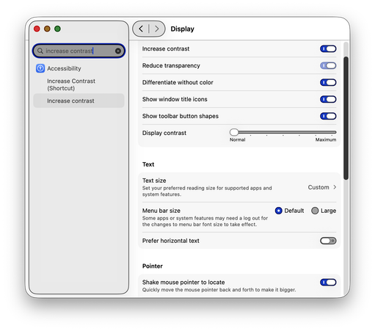The image size is (375, 331).
Task: Click the Accessibility icon in sidebar
Action: pos(40,68)
